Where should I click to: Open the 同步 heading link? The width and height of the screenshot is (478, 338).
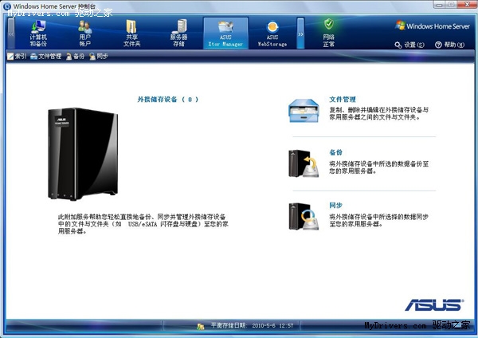click(x=335, y=206)
